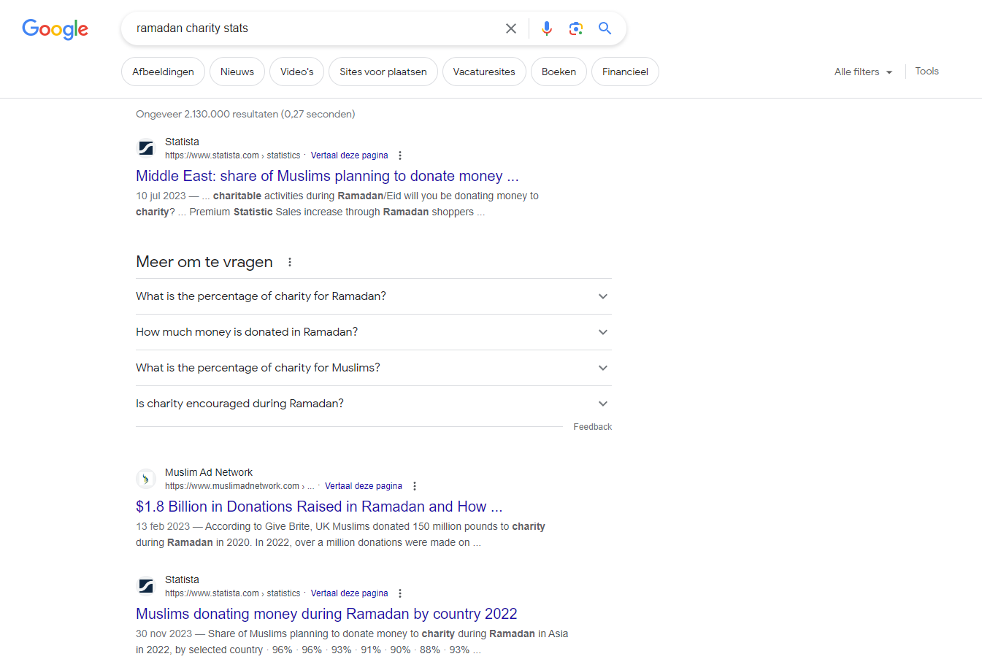Viewport: 982px width, 670px height.
Task: Open 'Middle East: share of Muslims planning' result
Action: pos(327,176)
